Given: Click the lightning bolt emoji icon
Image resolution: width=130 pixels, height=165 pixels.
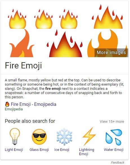Looking at the screenshot, I should 89,136.
